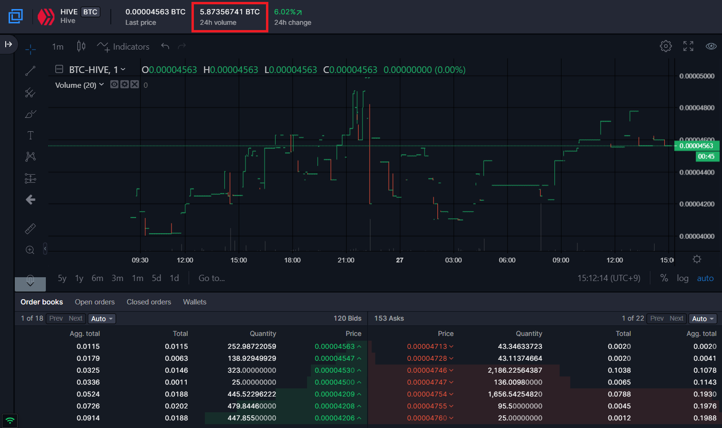Open the candlestick chart style selector
Viewport: 722px width, 428px height.
click(81, 46)
